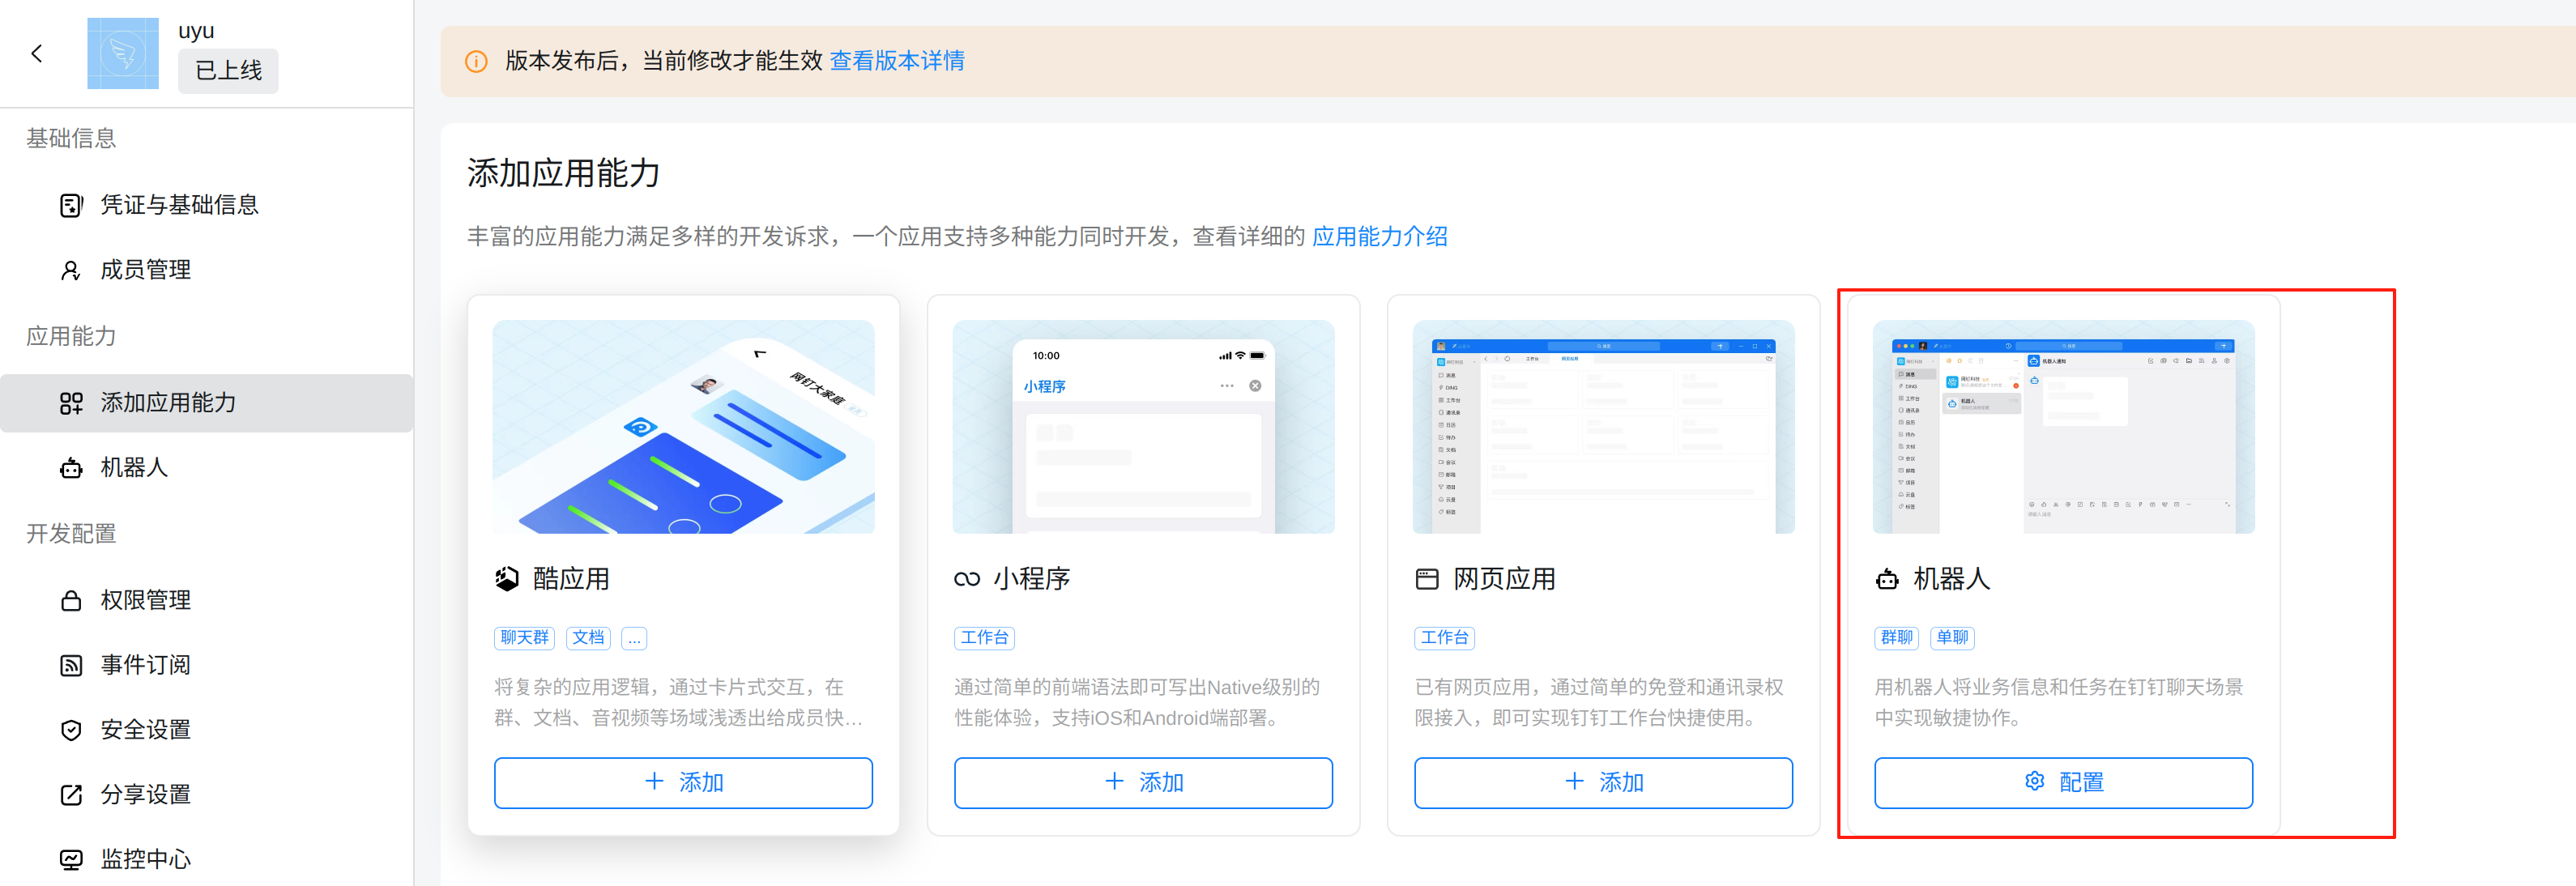Click the info icon in the banner
This screenshot has height=886, width=2576.
pos(476,62)
